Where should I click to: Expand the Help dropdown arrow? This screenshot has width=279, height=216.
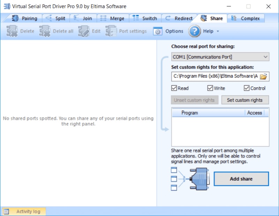tap(218, 31)
